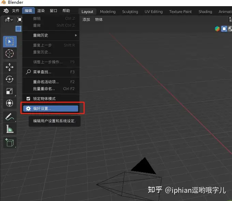
Task: Open 偏好设置... preferences entry
Action: pyautogui.click(x=50, y=109)
